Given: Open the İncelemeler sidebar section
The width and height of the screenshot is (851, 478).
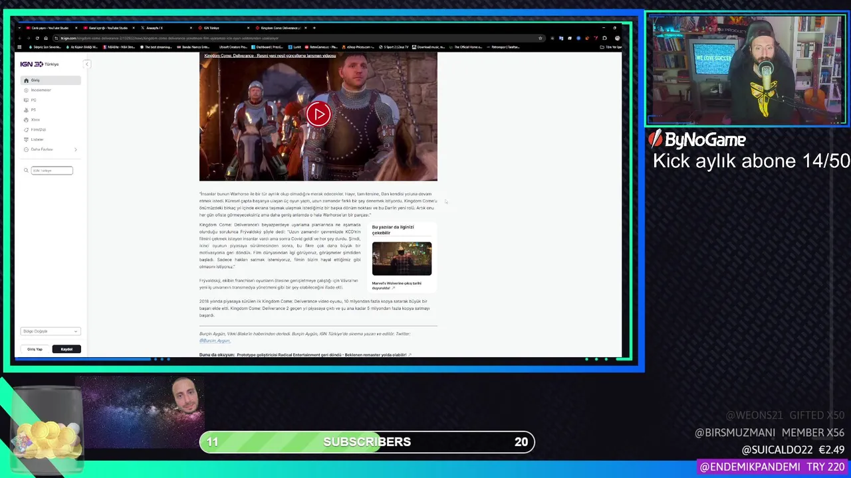Looking at the screenshot, I should (x=41, y=90).
